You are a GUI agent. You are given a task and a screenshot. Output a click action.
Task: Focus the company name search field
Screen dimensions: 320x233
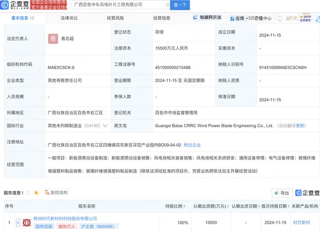[x=120, y=4]
